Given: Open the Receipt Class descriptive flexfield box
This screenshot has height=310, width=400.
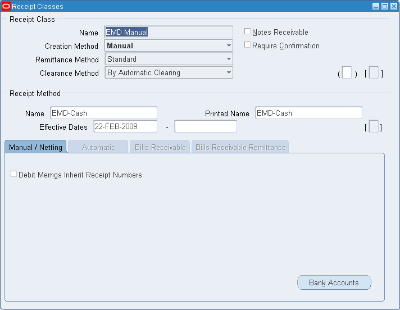Looking at the screenshot, I should click(x=374, y=72).
